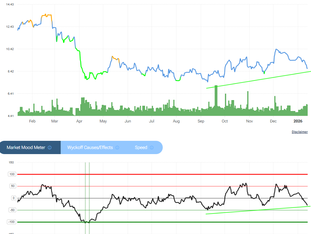Open the Disclaimer link

pyautogui.click(x=300, y=132)
